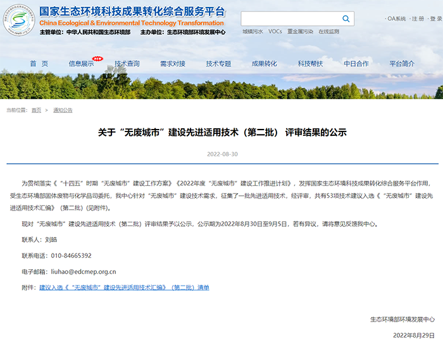Click the 城镇污水 hot keyword

click(253, 31)
